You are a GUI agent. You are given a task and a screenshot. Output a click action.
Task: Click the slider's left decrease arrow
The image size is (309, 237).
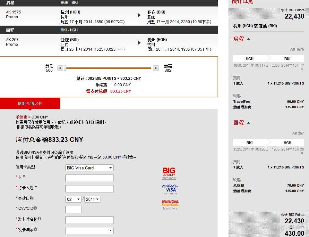pyautogui.click(x=60, y=68)
